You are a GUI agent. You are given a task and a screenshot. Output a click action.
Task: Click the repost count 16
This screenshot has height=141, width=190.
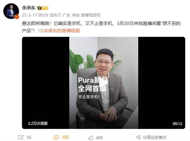(x=29, y=138)
